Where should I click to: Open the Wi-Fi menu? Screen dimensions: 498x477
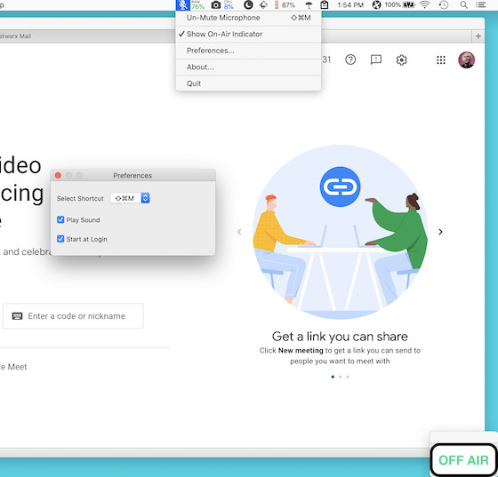tap(425, 5)
